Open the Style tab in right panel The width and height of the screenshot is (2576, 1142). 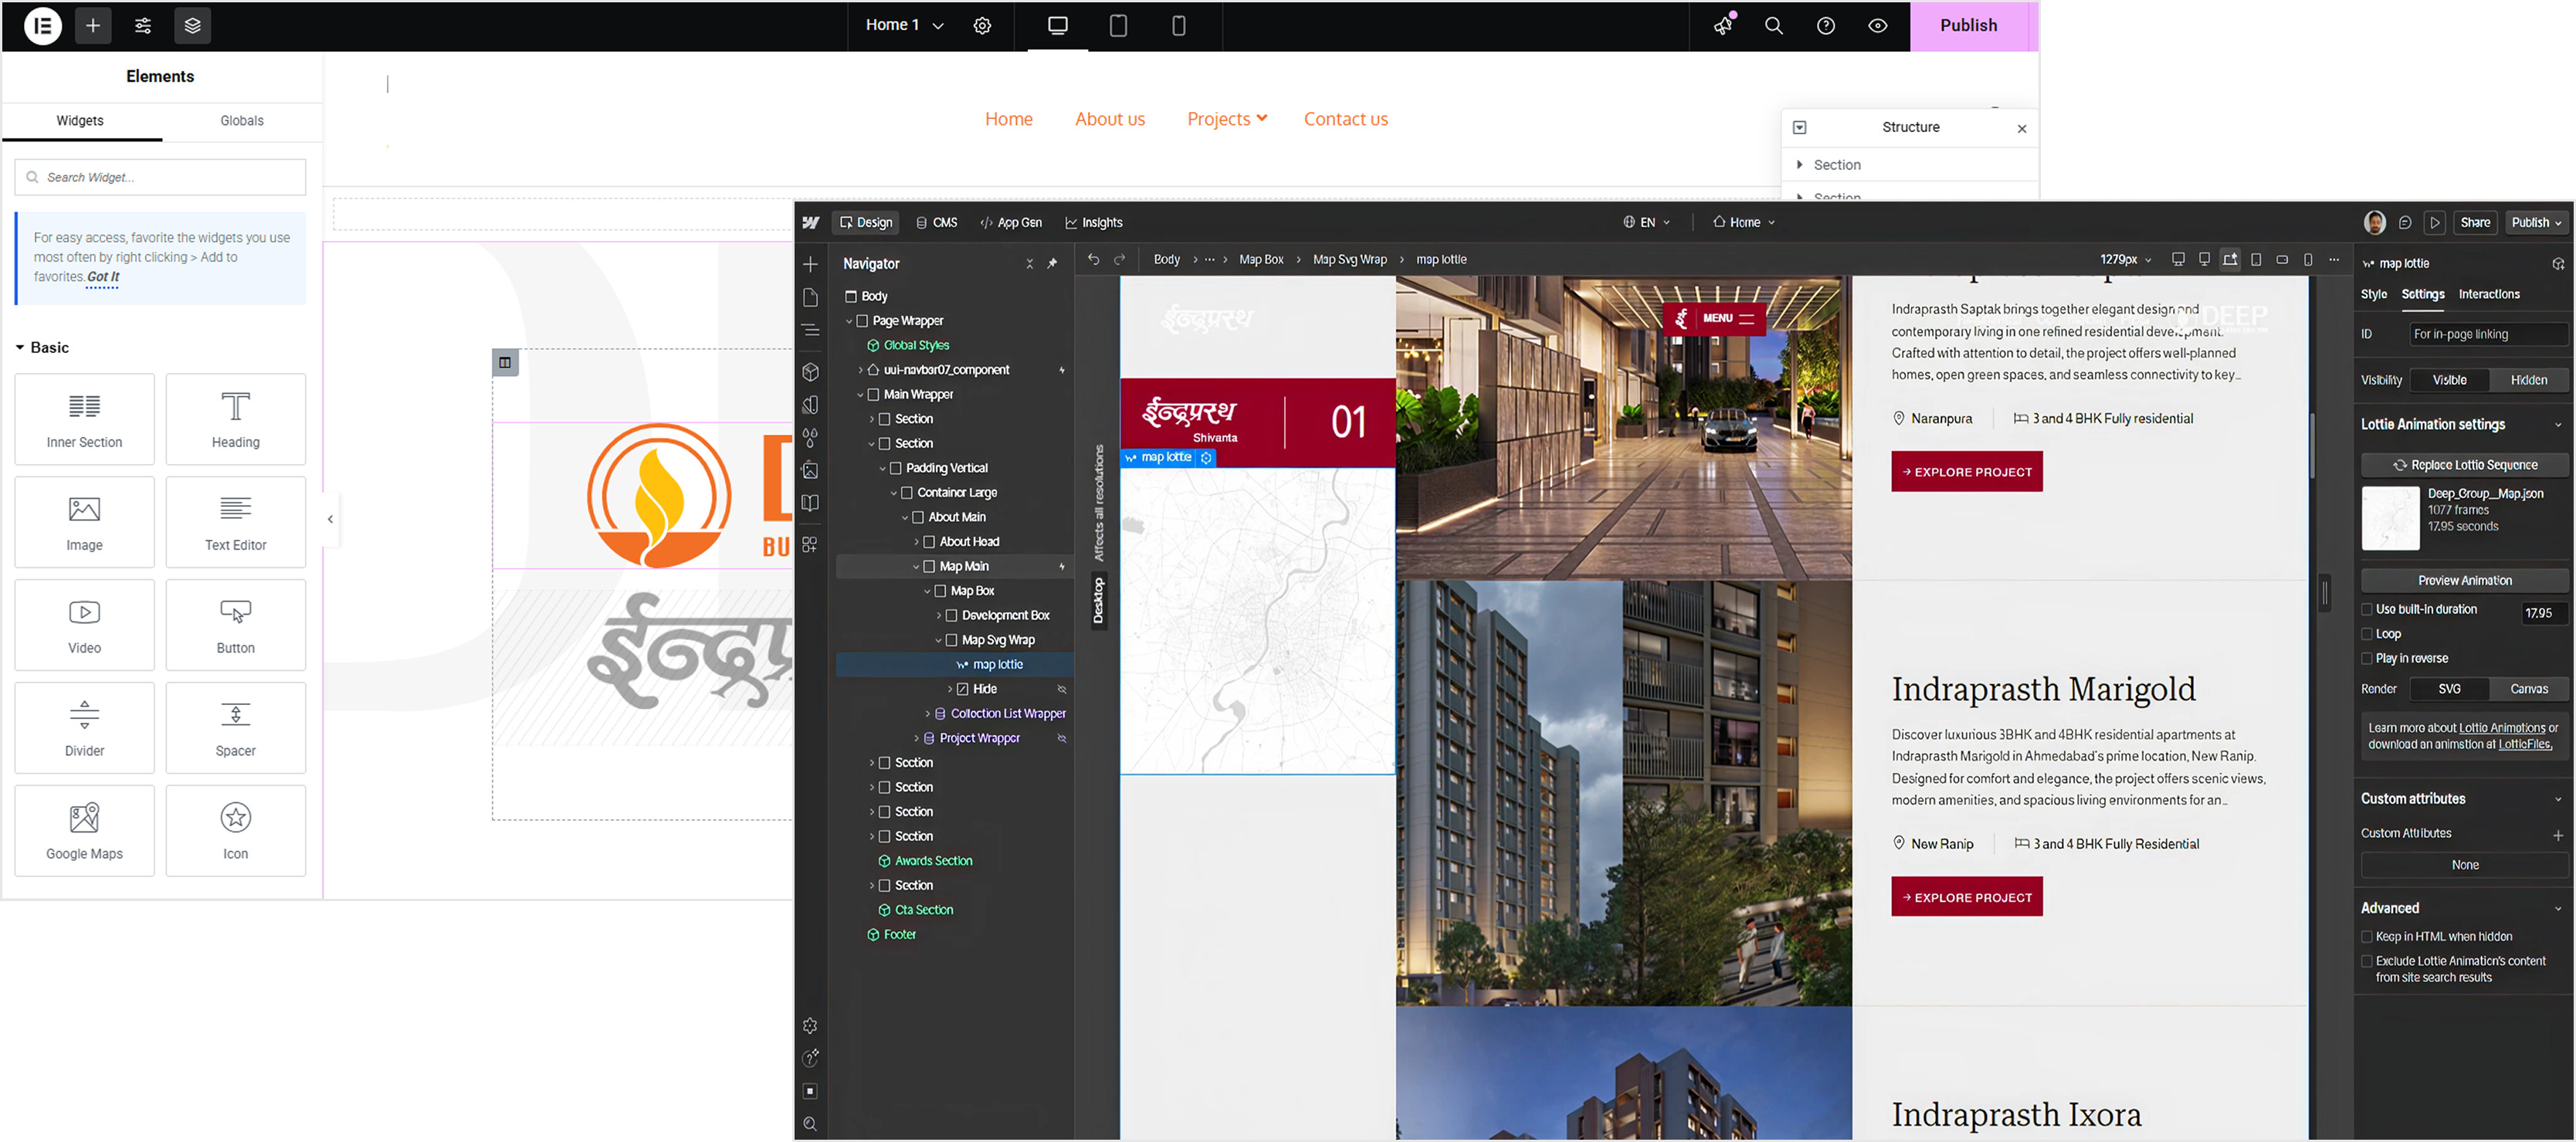tap(2373, 294)
